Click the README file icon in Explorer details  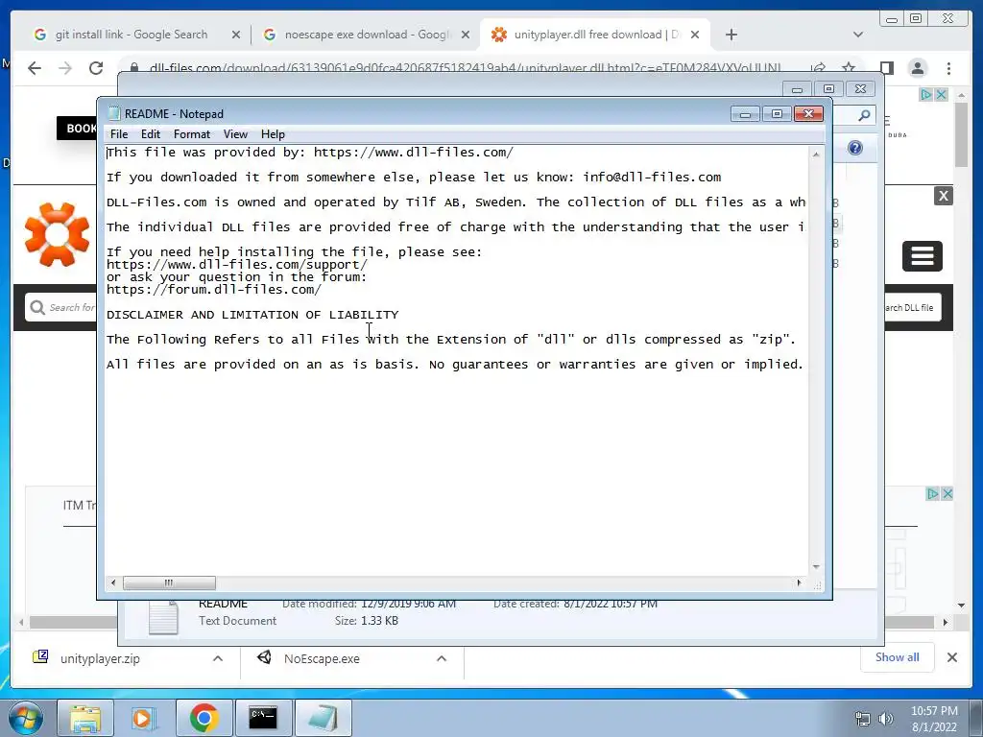[x=163, y=616]
